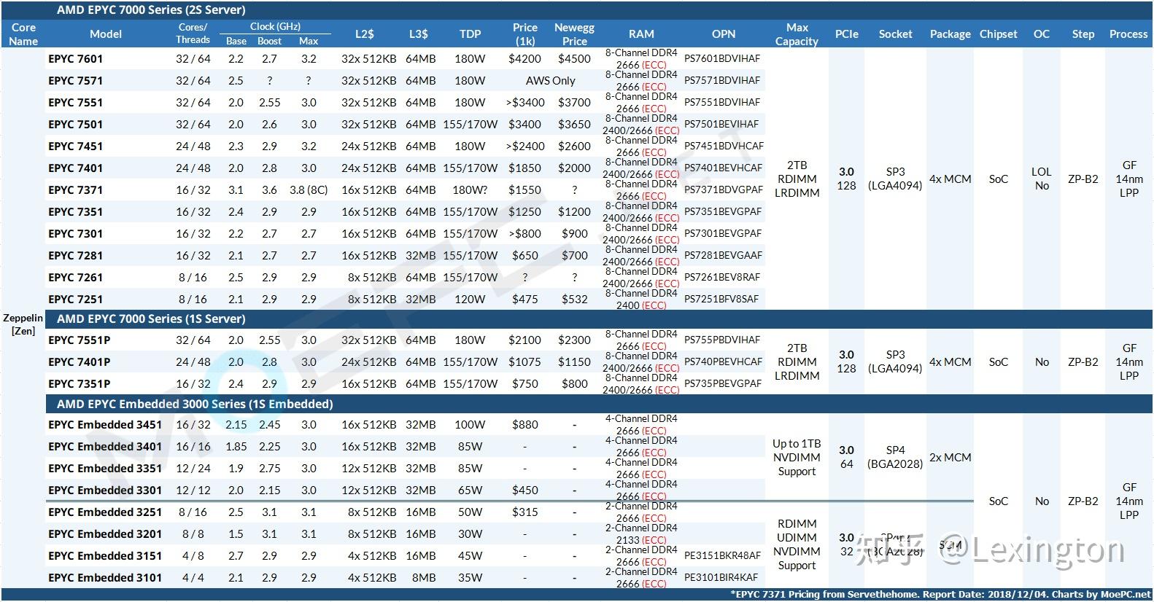The image size is (1154, 602).
Task: Click the "EPYC 7601" model cell
Action: (x=76, y=59)
